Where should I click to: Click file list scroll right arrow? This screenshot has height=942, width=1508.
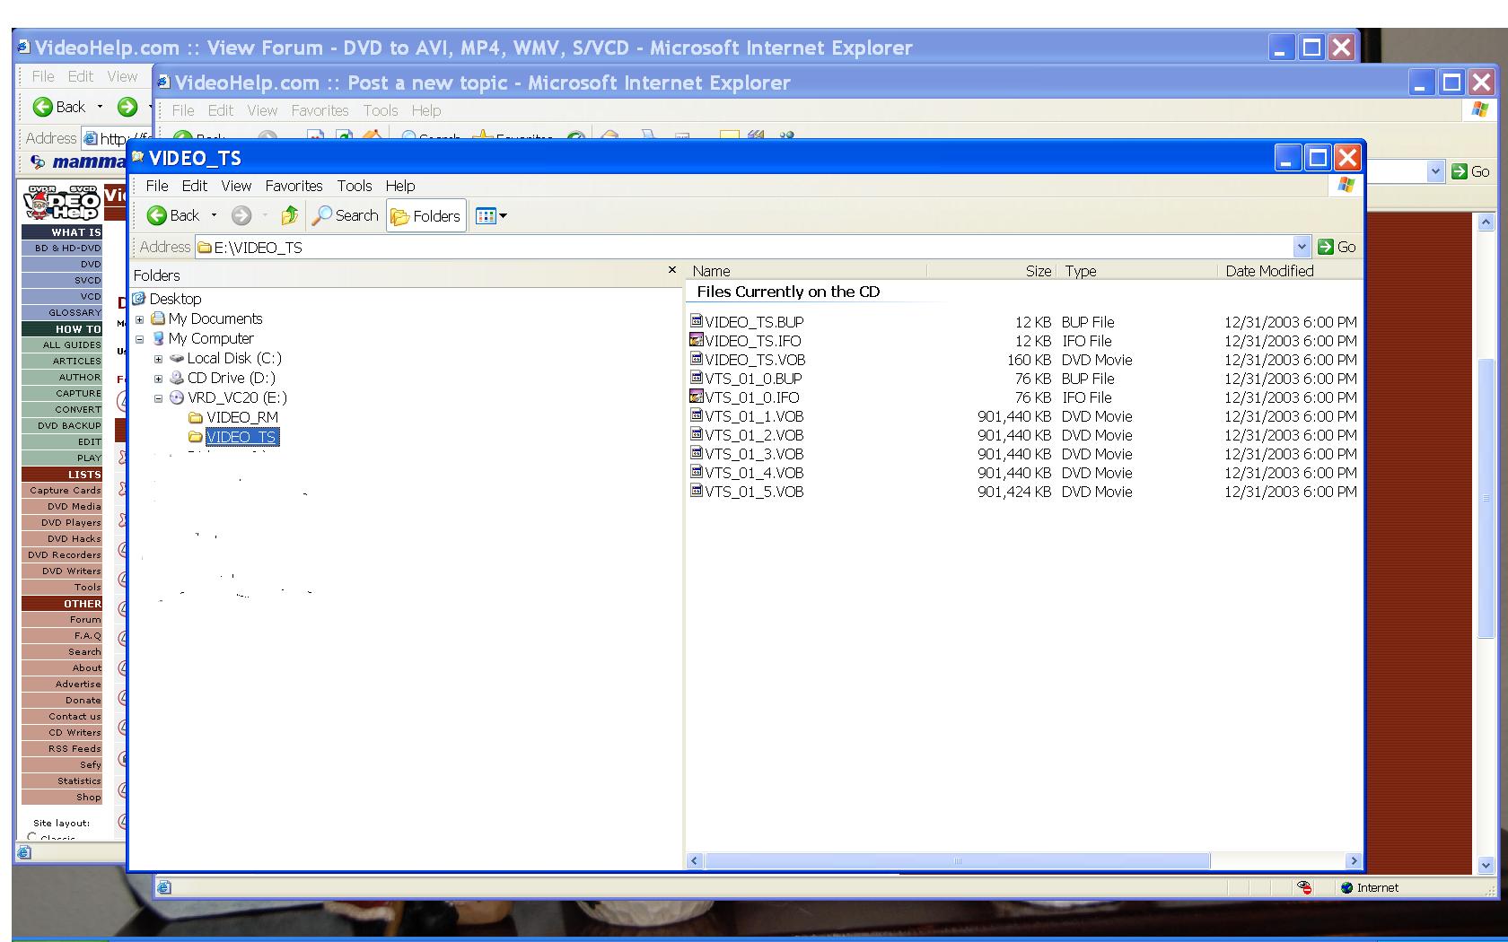(1354, 861)
